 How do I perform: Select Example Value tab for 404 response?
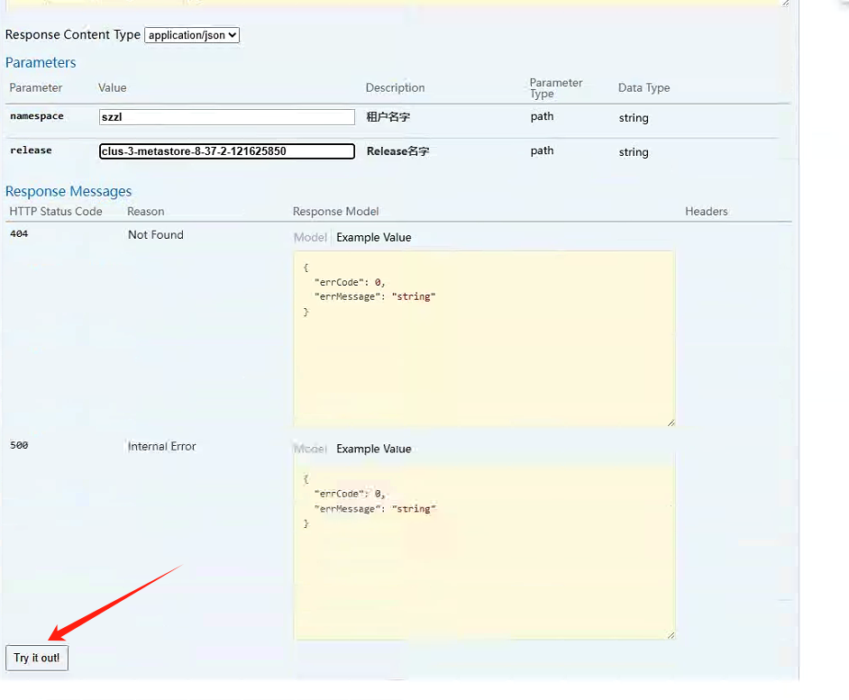tap(373, 238)
